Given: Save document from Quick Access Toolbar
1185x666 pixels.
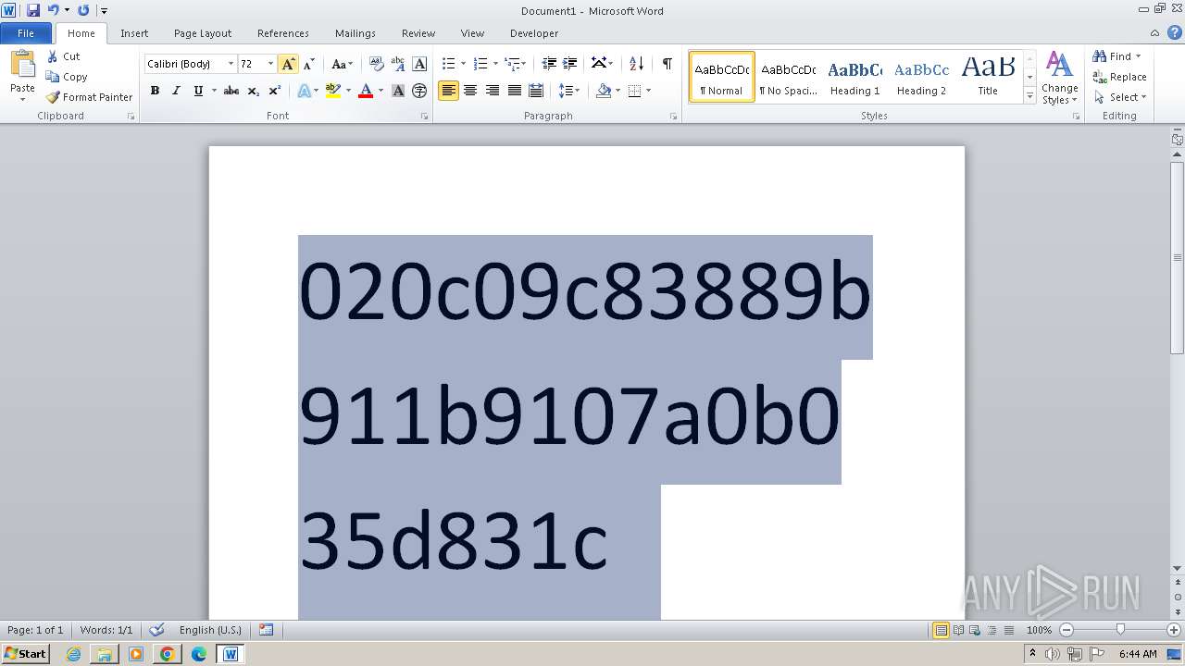Looking at the screenshot, I should click(33, 10).
